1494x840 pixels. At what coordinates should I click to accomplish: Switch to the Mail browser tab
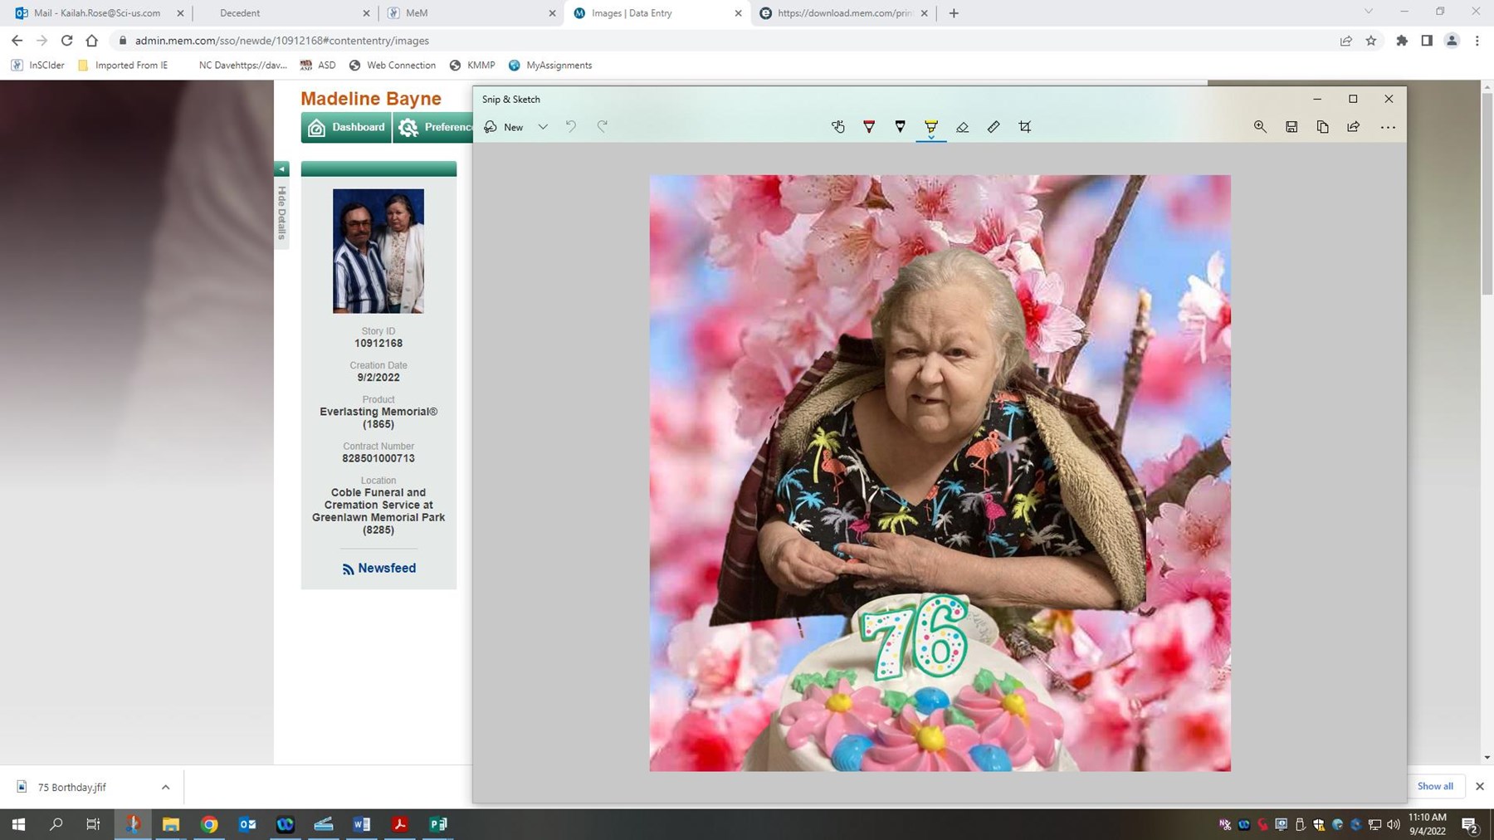click(97, 13)
